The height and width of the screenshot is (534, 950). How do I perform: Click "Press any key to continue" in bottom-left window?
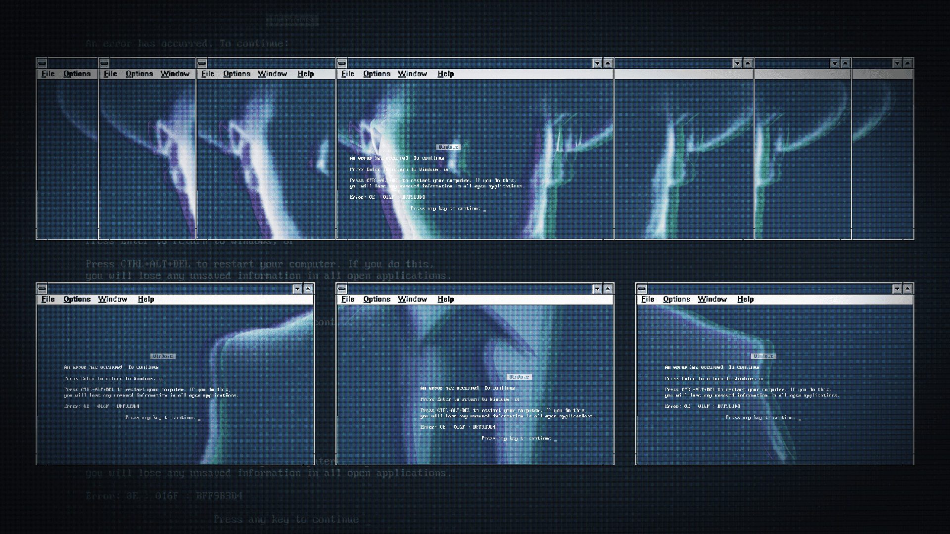161,418
